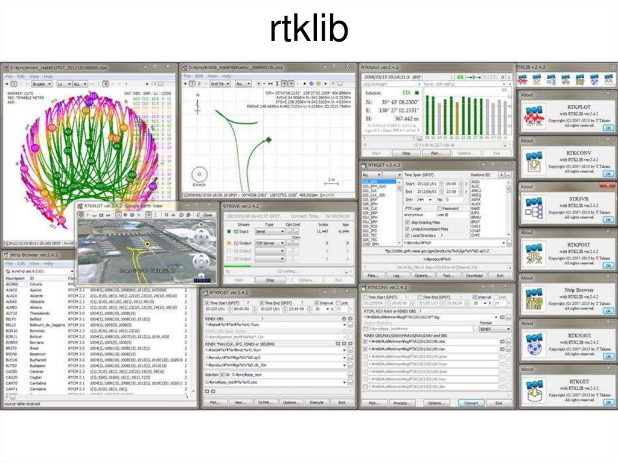Click the anonymous FTP login field in RTKGET
The width and height of the screenshot is (618, 463).
click(x=420, y=215)
